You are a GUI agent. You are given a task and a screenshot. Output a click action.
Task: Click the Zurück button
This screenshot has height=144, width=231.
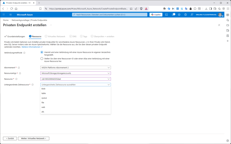[x=10, y=138]
